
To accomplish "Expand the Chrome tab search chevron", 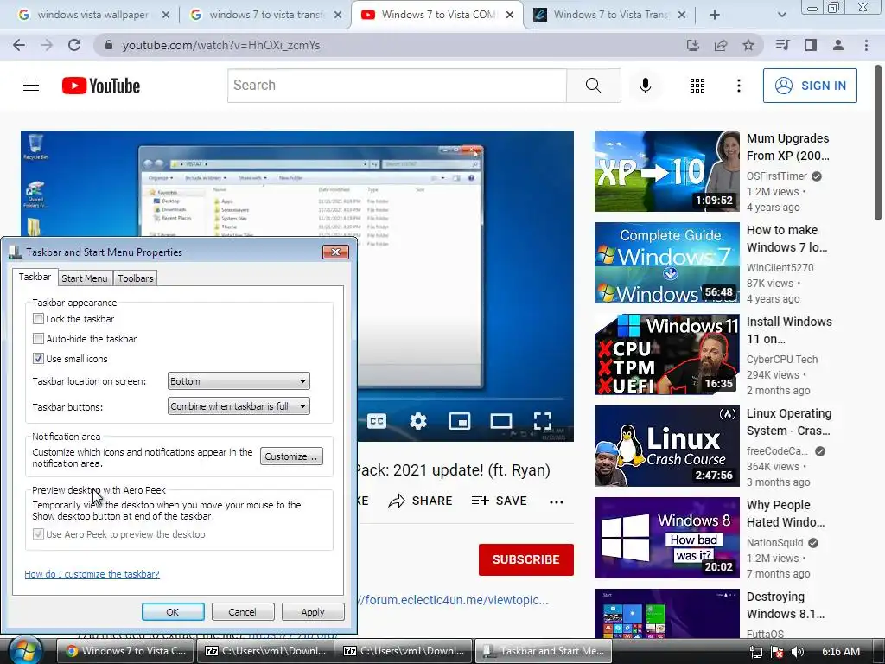I will pos(781,15).
